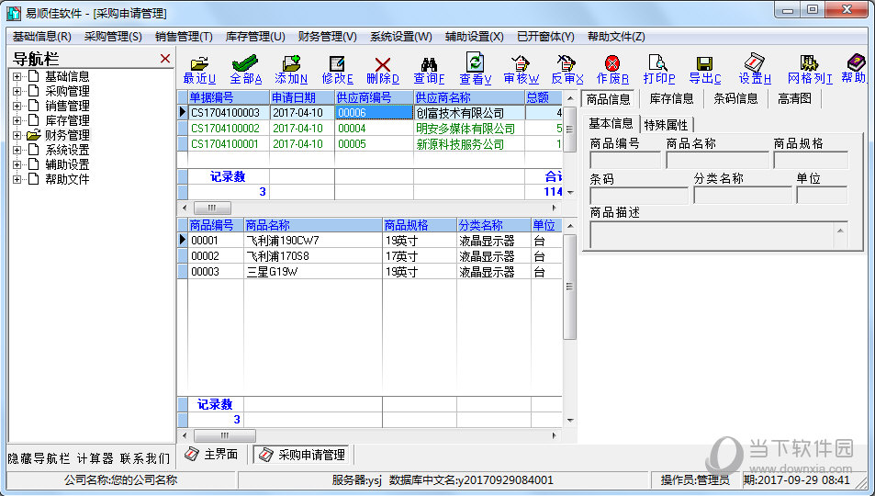
Task: Sort by 供应商名称 column header
Action: click(469, 97)
